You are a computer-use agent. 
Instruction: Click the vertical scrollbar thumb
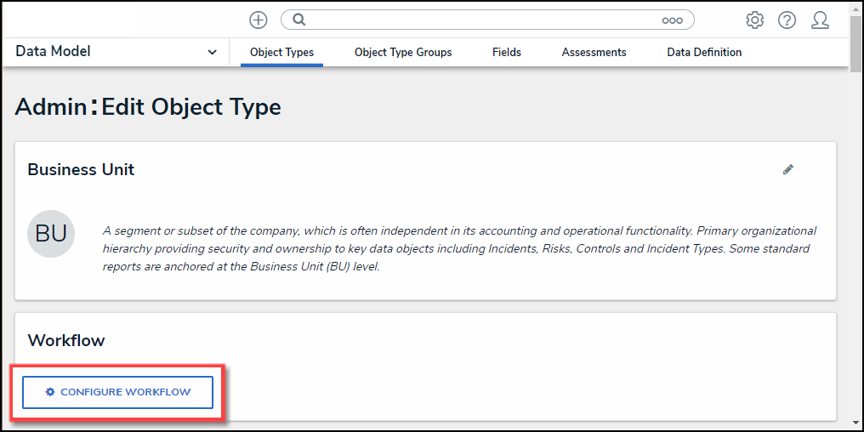tap(855, 43)
